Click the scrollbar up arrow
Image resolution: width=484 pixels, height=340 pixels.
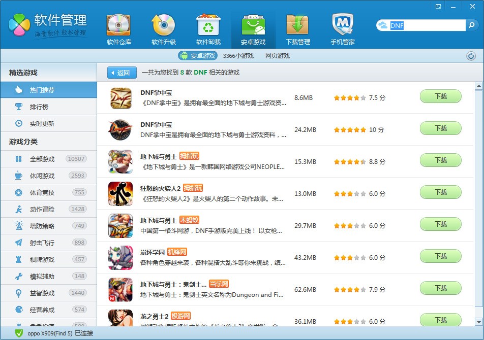(479, 86)
